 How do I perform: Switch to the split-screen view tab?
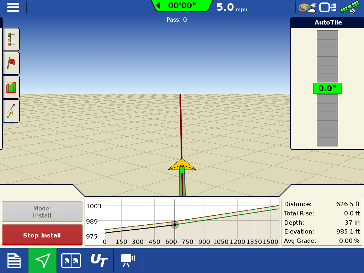pyautogui.click(x=71, y=261)
